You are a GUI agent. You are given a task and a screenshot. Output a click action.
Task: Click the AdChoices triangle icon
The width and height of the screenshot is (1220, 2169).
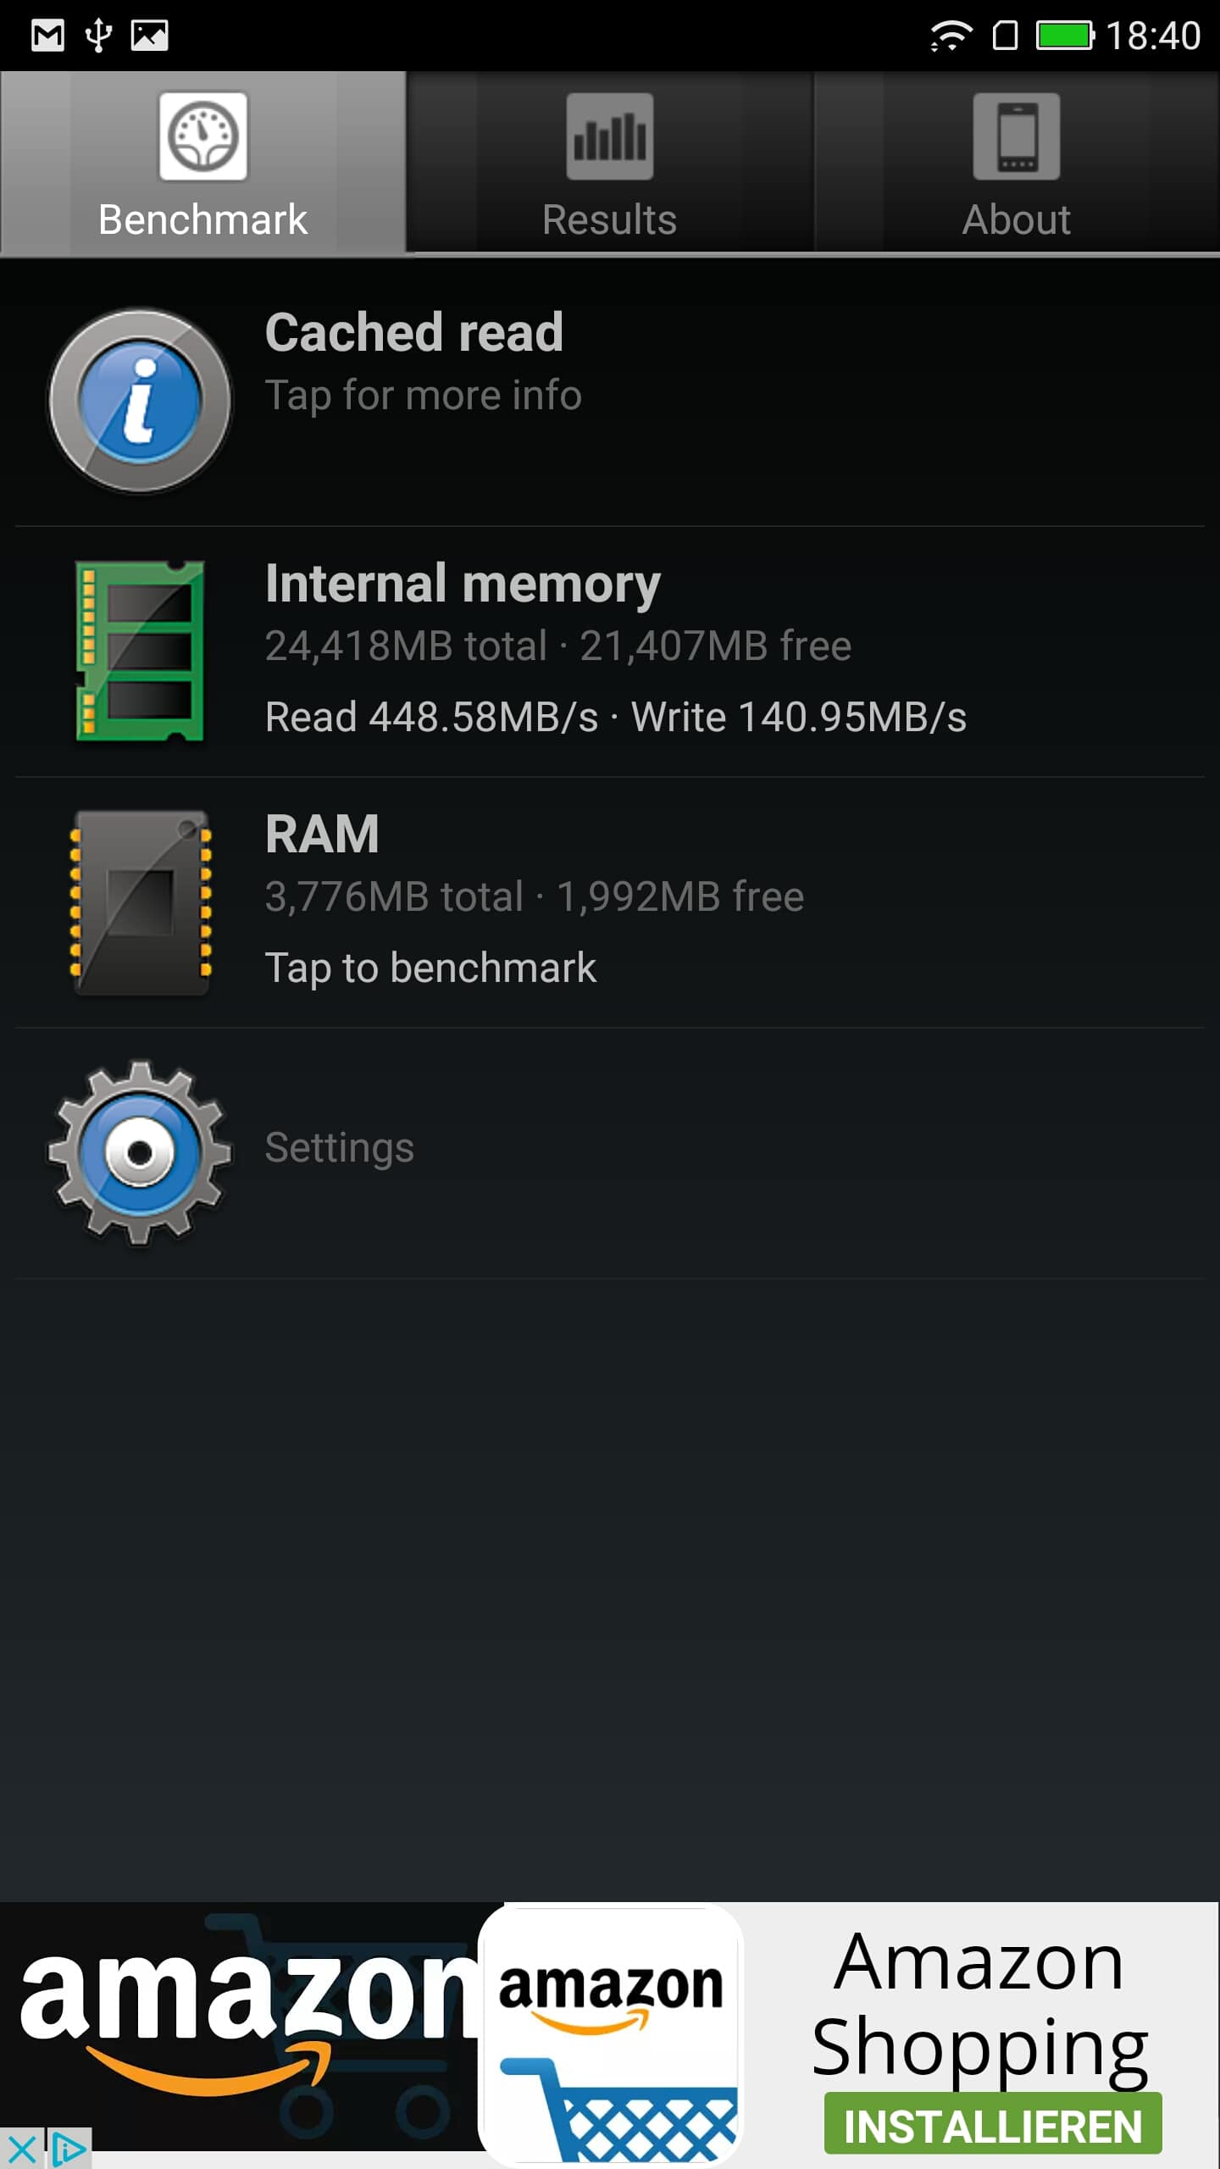[69, 2150]
